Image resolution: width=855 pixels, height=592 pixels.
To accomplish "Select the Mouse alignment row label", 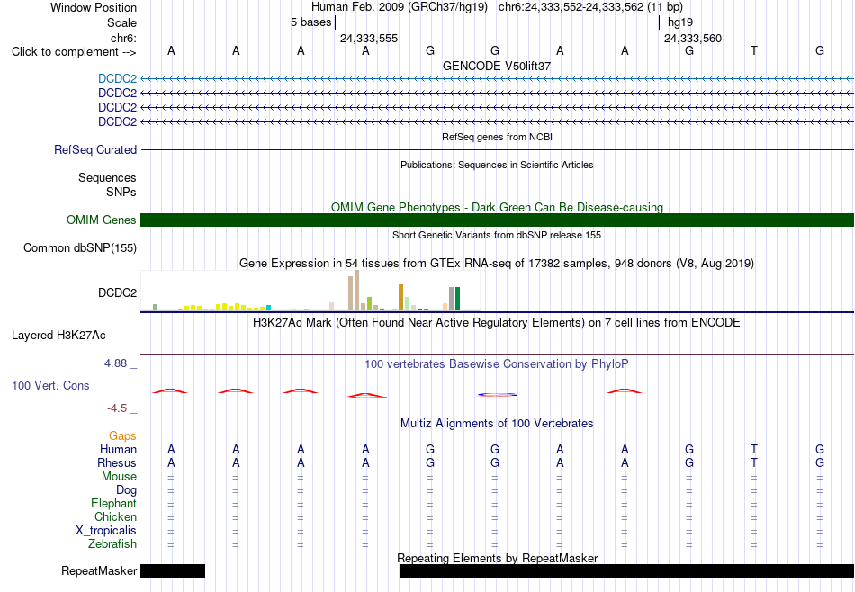I will point(119,477).
